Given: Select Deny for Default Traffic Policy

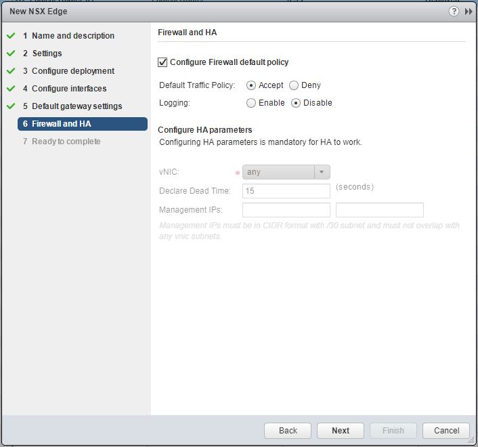Looking at the screenshot, I should (x=294, y=85).
